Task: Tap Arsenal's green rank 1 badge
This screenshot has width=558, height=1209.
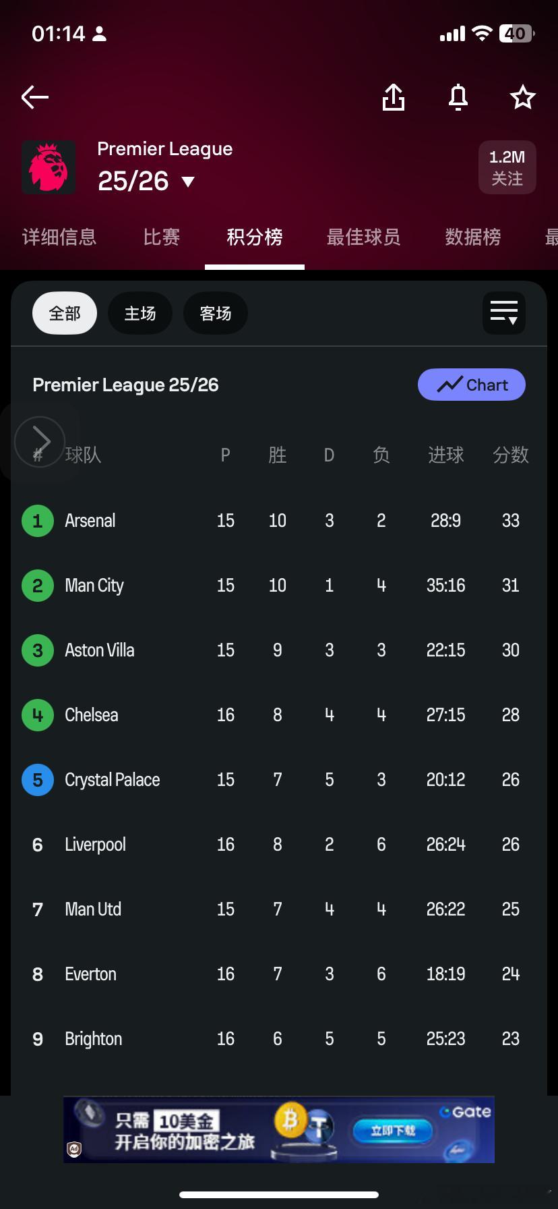Action: 38,521
